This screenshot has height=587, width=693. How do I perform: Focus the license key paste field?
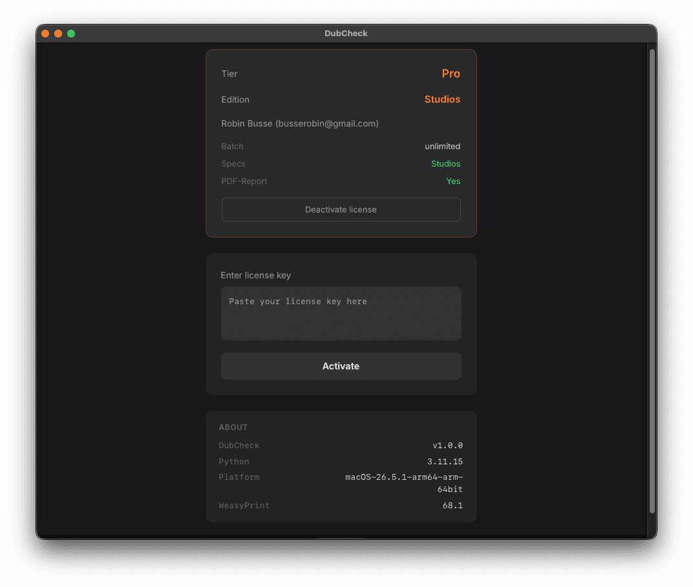(x=341, y=313)
